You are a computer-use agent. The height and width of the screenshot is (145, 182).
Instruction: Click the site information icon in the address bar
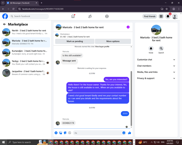click(19, 9)
